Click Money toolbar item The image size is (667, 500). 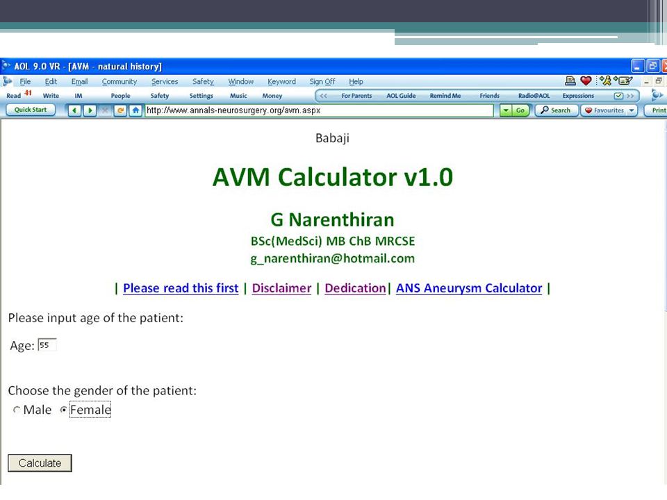point(272,96)
